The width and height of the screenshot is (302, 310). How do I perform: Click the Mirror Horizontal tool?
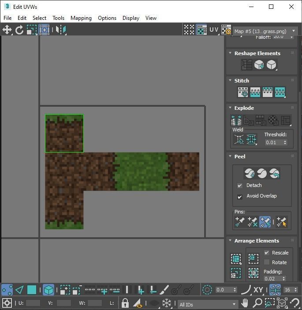pyautogui.click(x=61, y=30)
